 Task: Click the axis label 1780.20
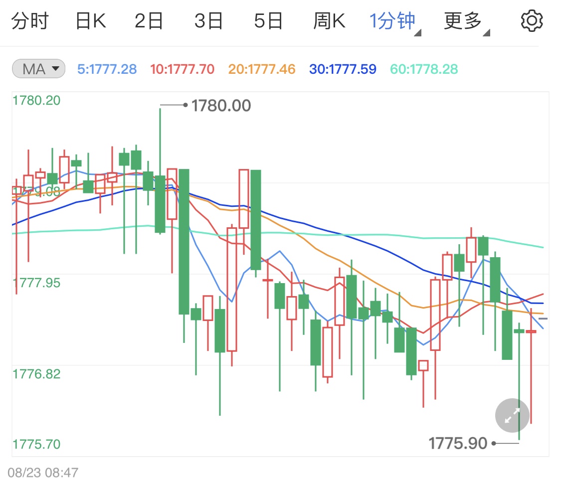pyautogui.click(x=36, y=101)
